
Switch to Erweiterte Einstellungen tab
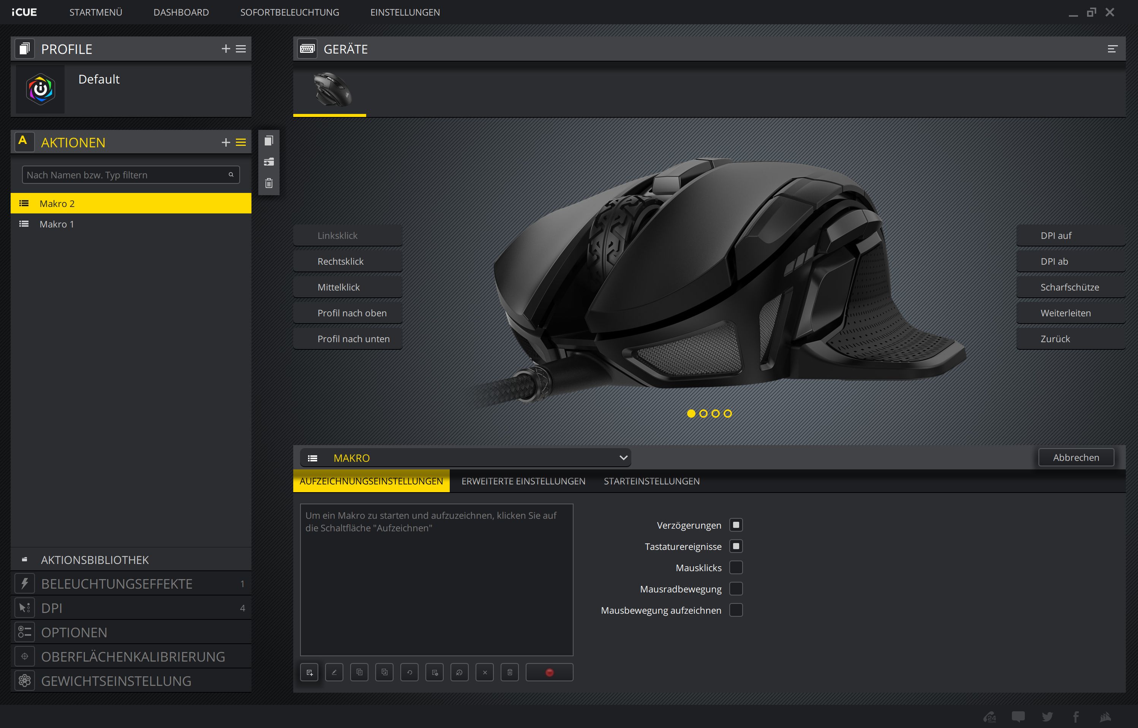[x=523, y=481]
